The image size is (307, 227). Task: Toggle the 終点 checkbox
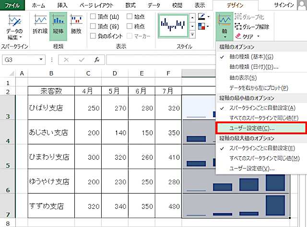[x=130, y=26]
